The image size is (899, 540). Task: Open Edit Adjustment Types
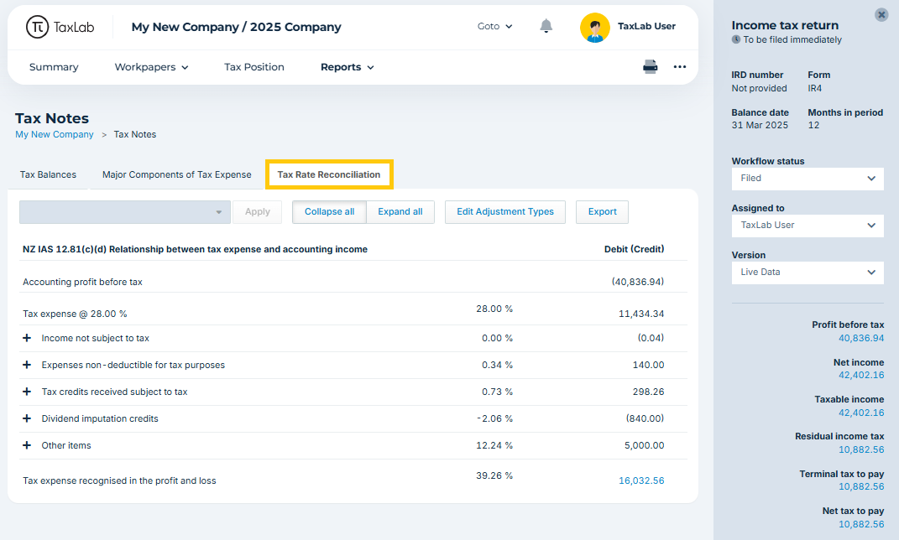505,212
